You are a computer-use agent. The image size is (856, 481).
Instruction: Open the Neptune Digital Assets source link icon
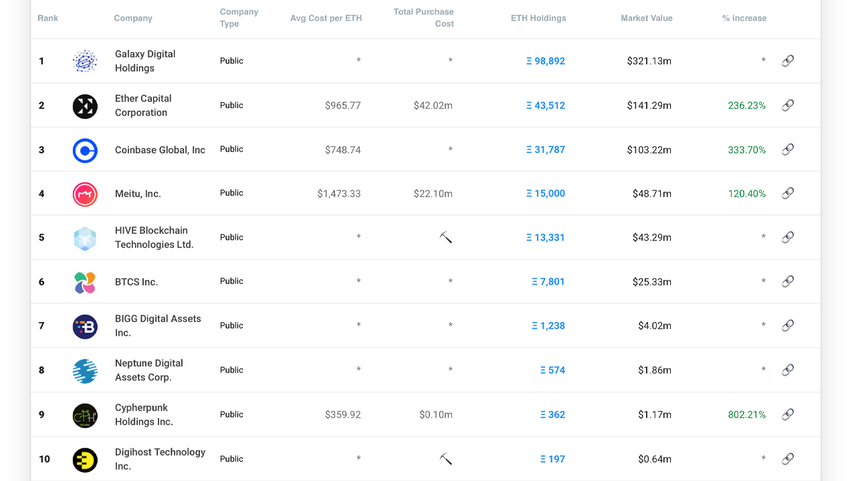(788, 369)
